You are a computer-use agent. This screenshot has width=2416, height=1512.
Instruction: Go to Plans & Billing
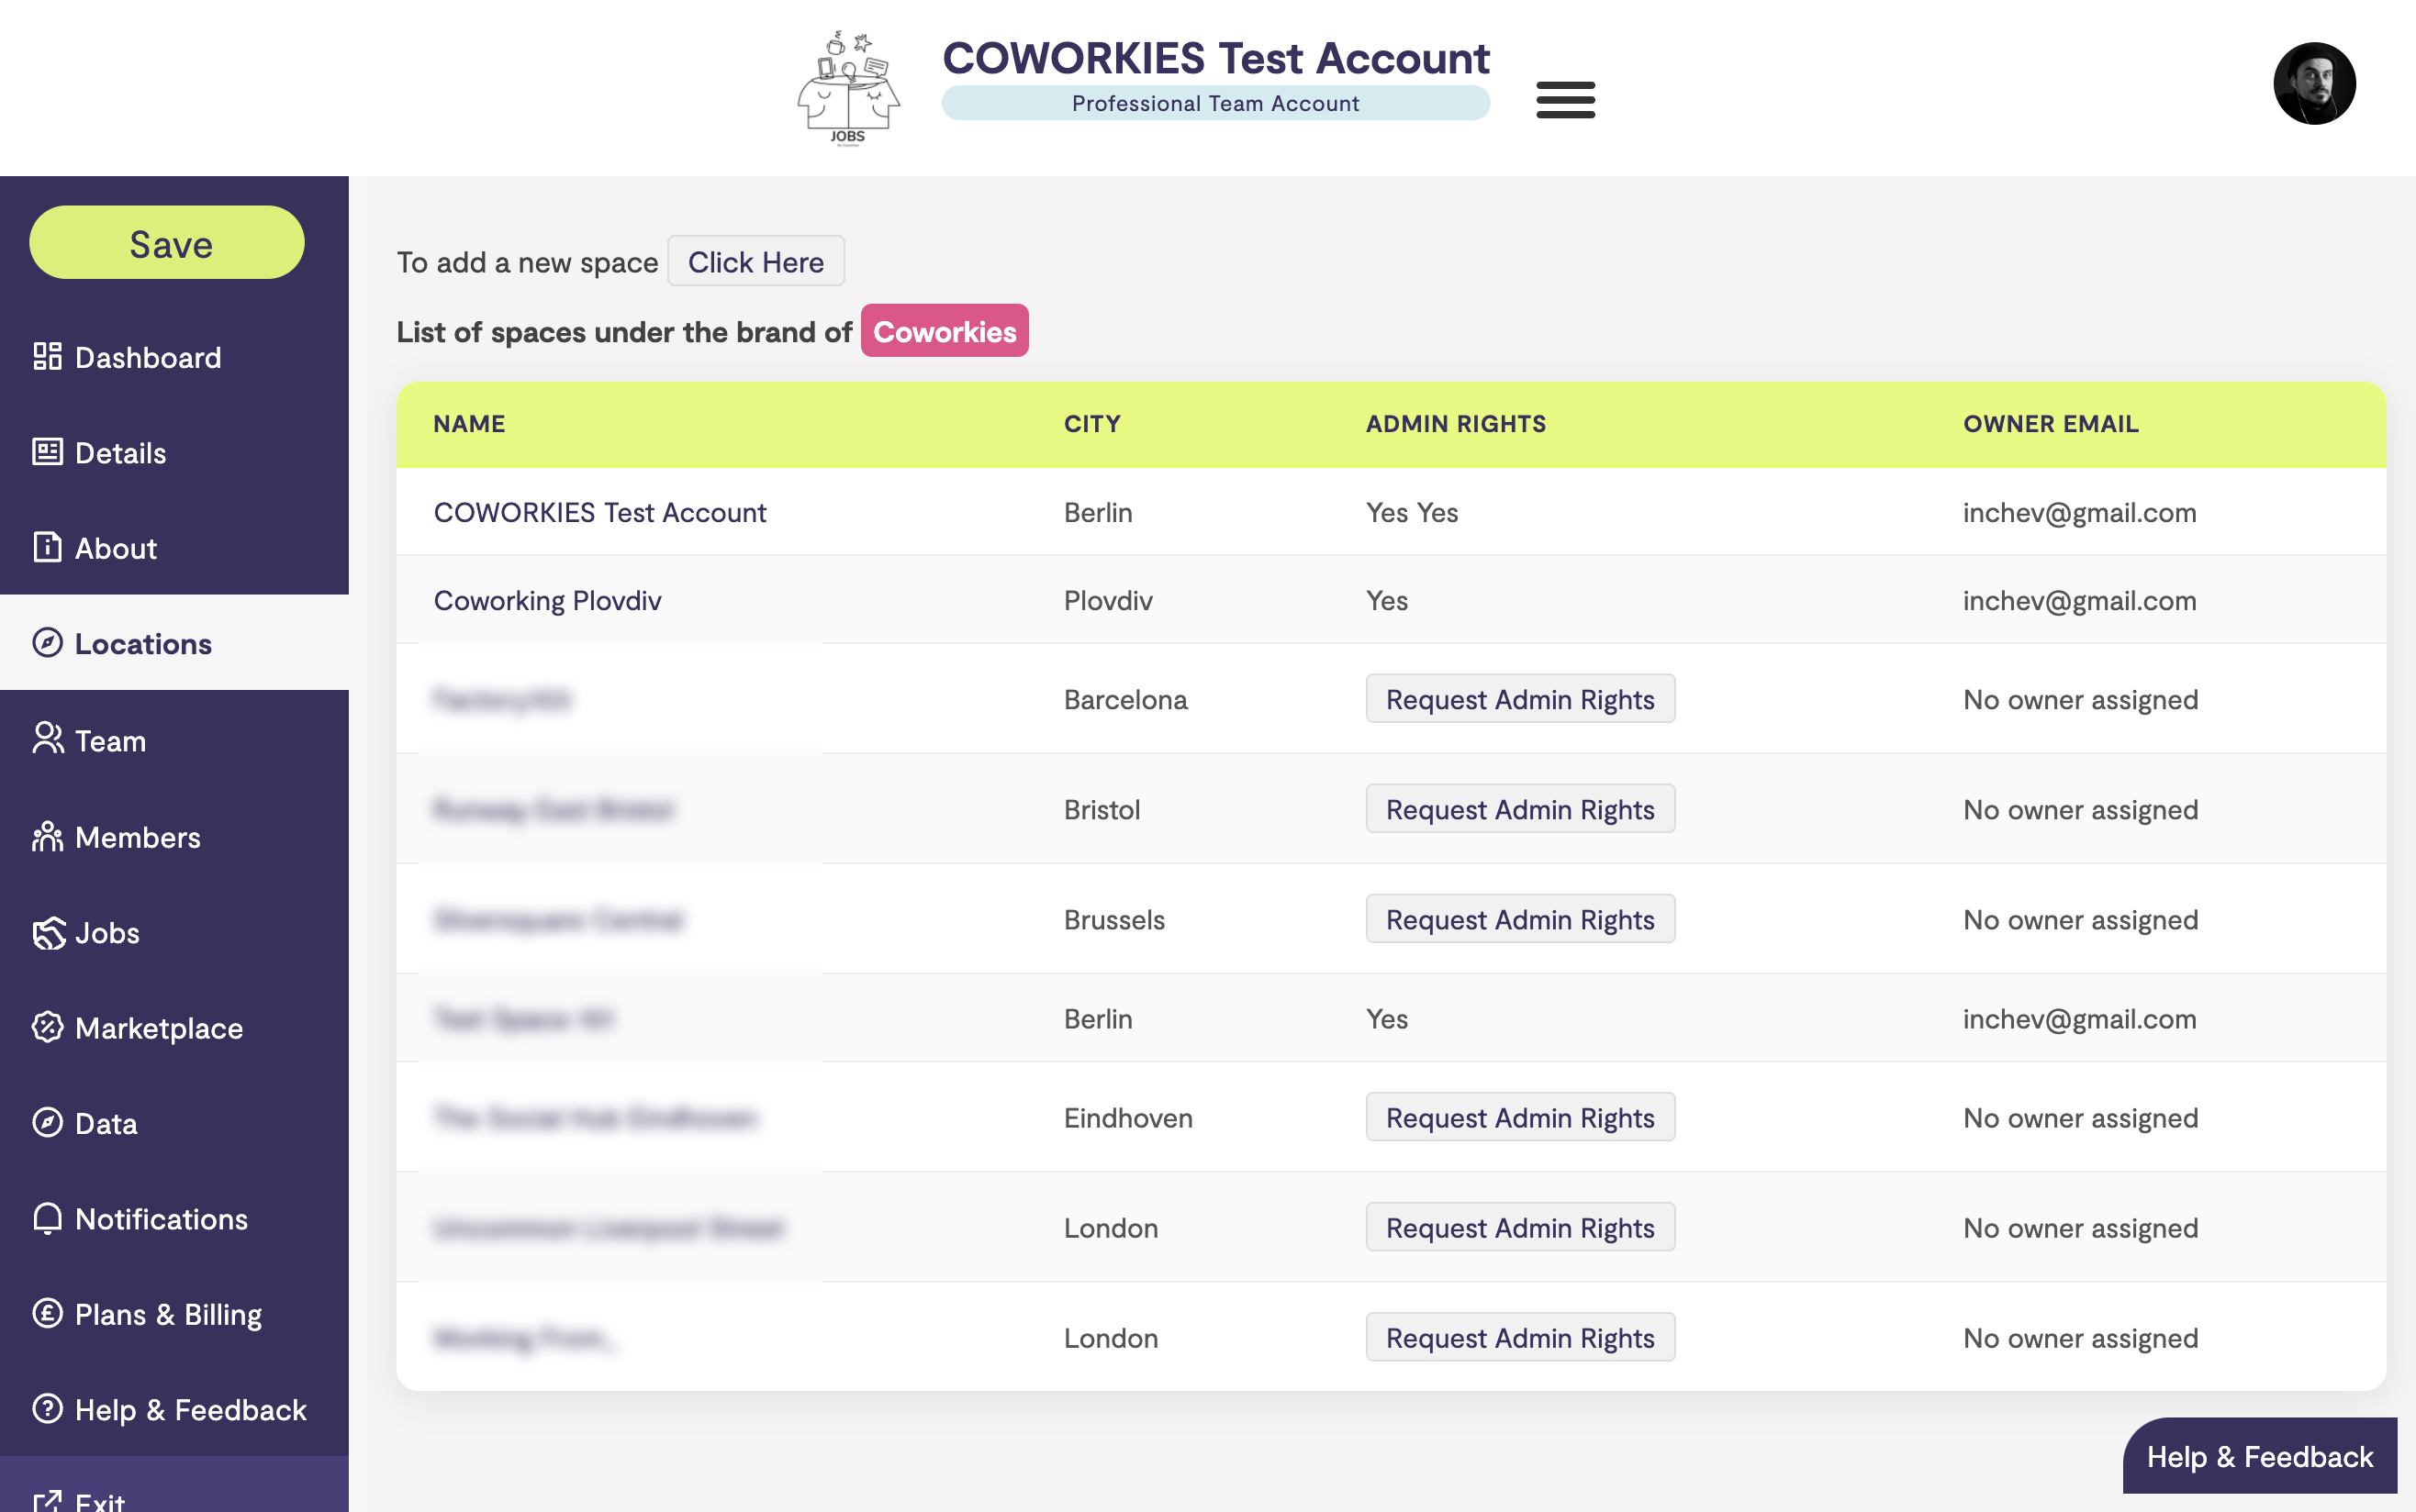(167, 1314)
